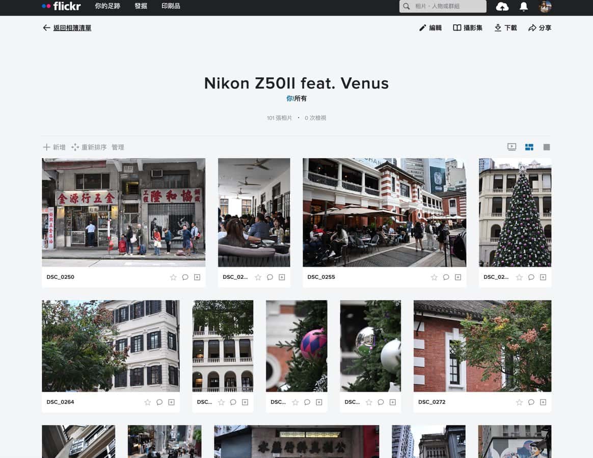
Task: Open the 你的足跡 menu
Action: point(107,6)
